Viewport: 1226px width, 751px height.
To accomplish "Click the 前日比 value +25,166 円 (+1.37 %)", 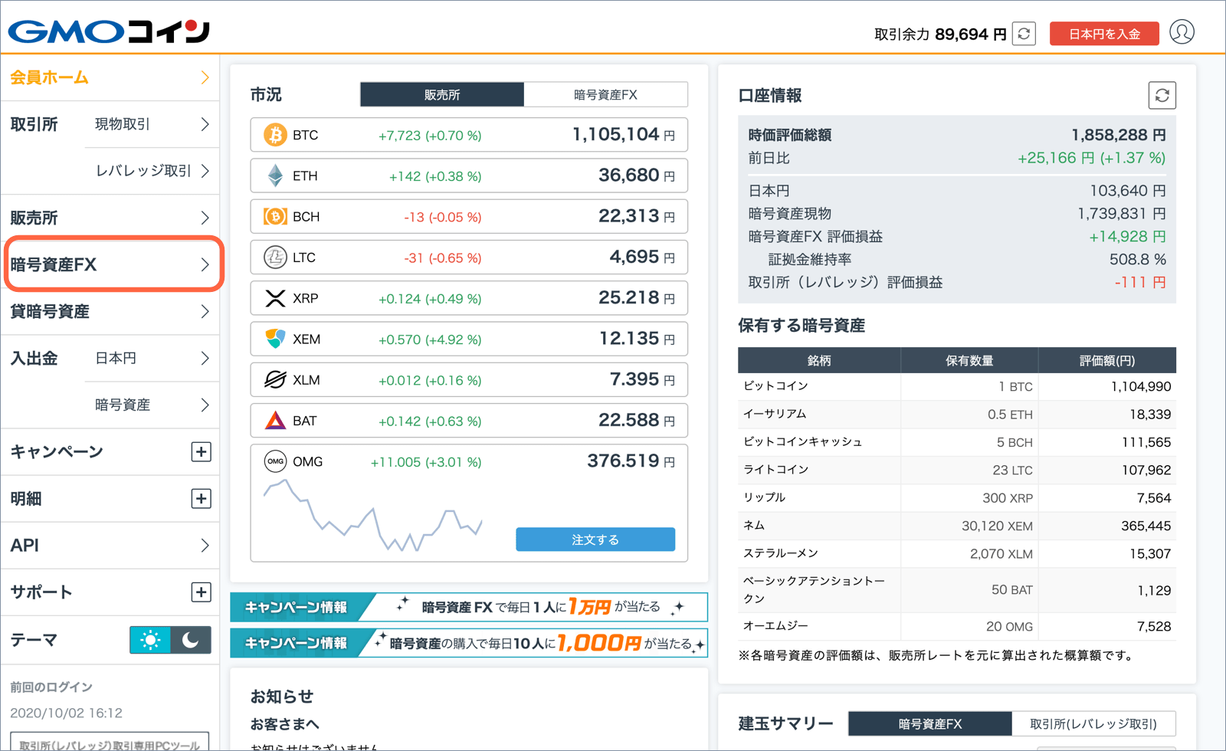I will (x=1091, y=158).
